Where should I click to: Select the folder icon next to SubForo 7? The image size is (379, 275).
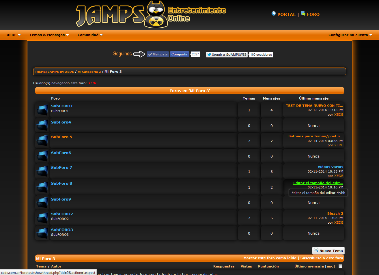(x=42, y=171)
